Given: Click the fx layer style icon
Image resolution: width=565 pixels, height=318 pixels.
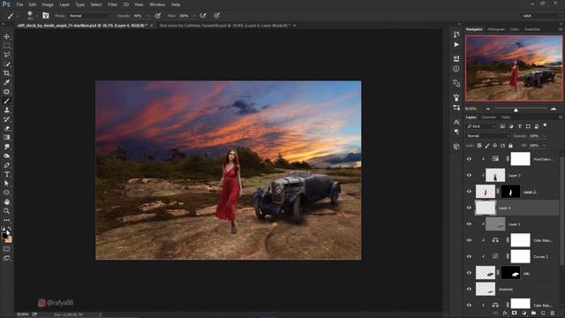Looking at the screenshot, I should point(505,314).
